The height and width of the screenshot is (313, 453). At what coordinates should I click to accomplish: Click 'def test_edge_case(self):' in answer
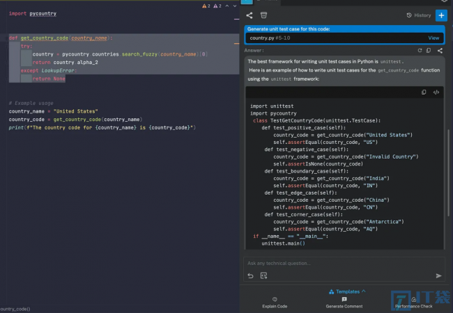coord(300,193)
